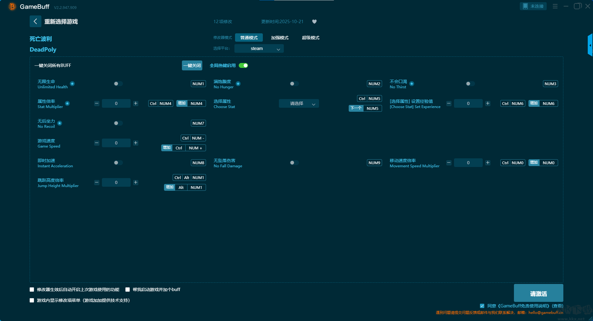Viewport: 593px width, 321px height.
Task: Select 普通模式 normal mode tab
Action: (249, 38)
